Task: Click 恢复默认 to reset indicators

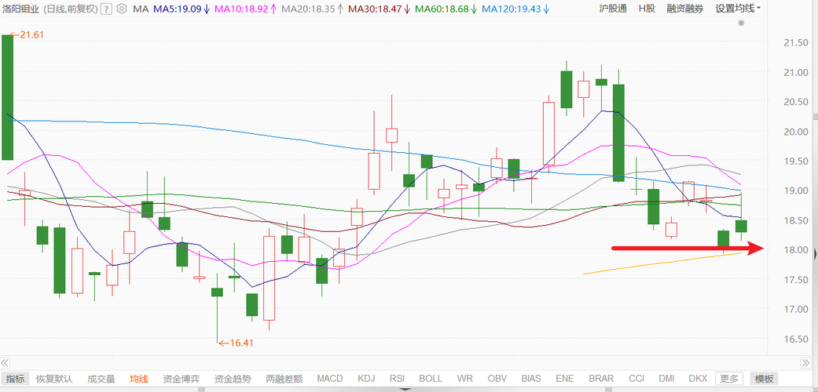Action: 55,379
